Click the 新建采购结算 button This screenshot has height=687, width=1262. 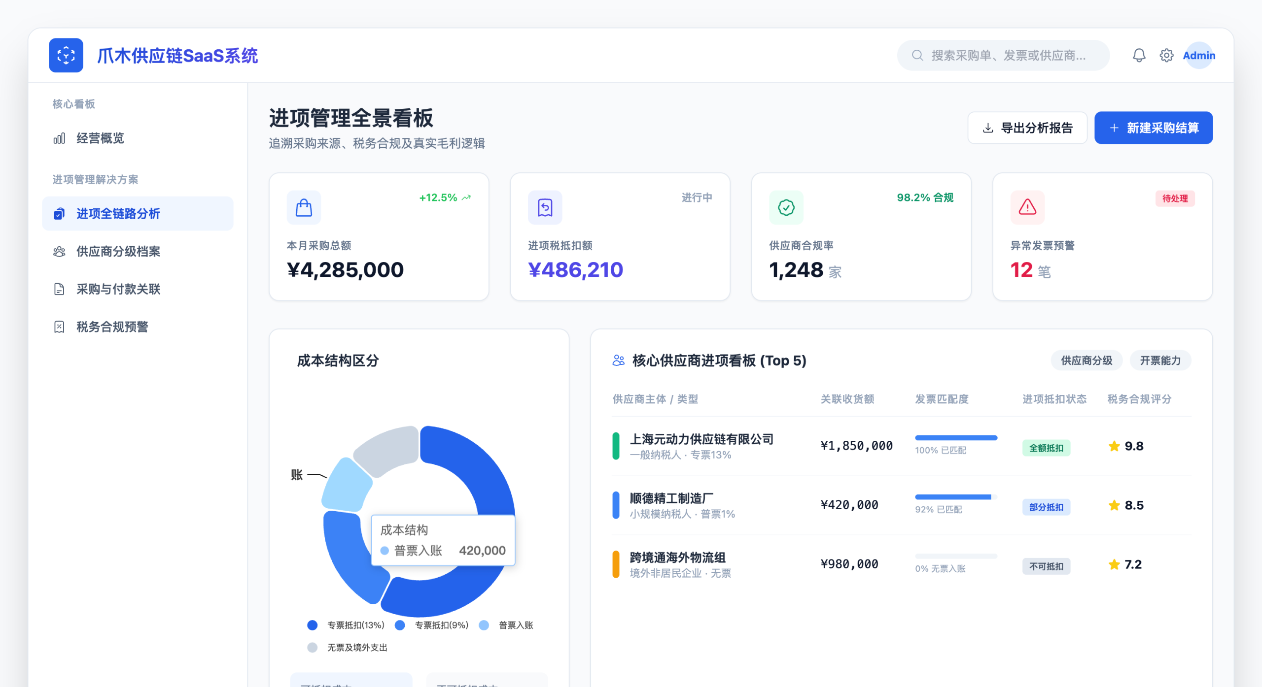[1153, 128]
